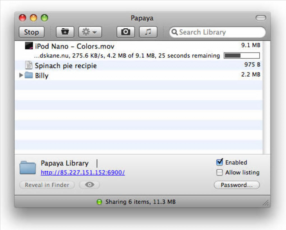Click the Papaya Library name field
Screen dimensions: 286x230
point(64,163)
